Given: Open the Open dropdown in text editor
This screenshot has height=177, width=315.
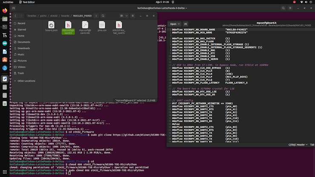Looking at the screenshot, I should pyautogui.click(x=174, y=24).
